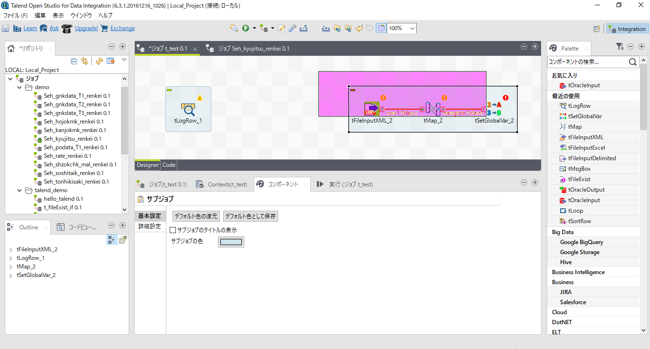Click the magnifier in component search box
The width and height of the screenshot is (650, 349).
point(633,62)
